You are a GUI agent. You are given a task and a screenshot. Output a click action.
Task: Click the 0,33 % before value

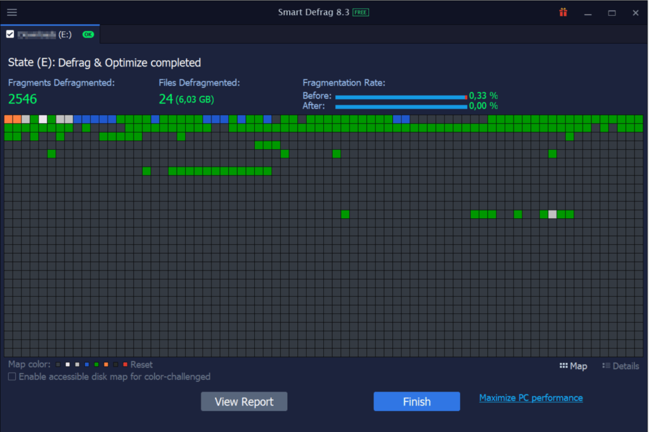(484, 96)
